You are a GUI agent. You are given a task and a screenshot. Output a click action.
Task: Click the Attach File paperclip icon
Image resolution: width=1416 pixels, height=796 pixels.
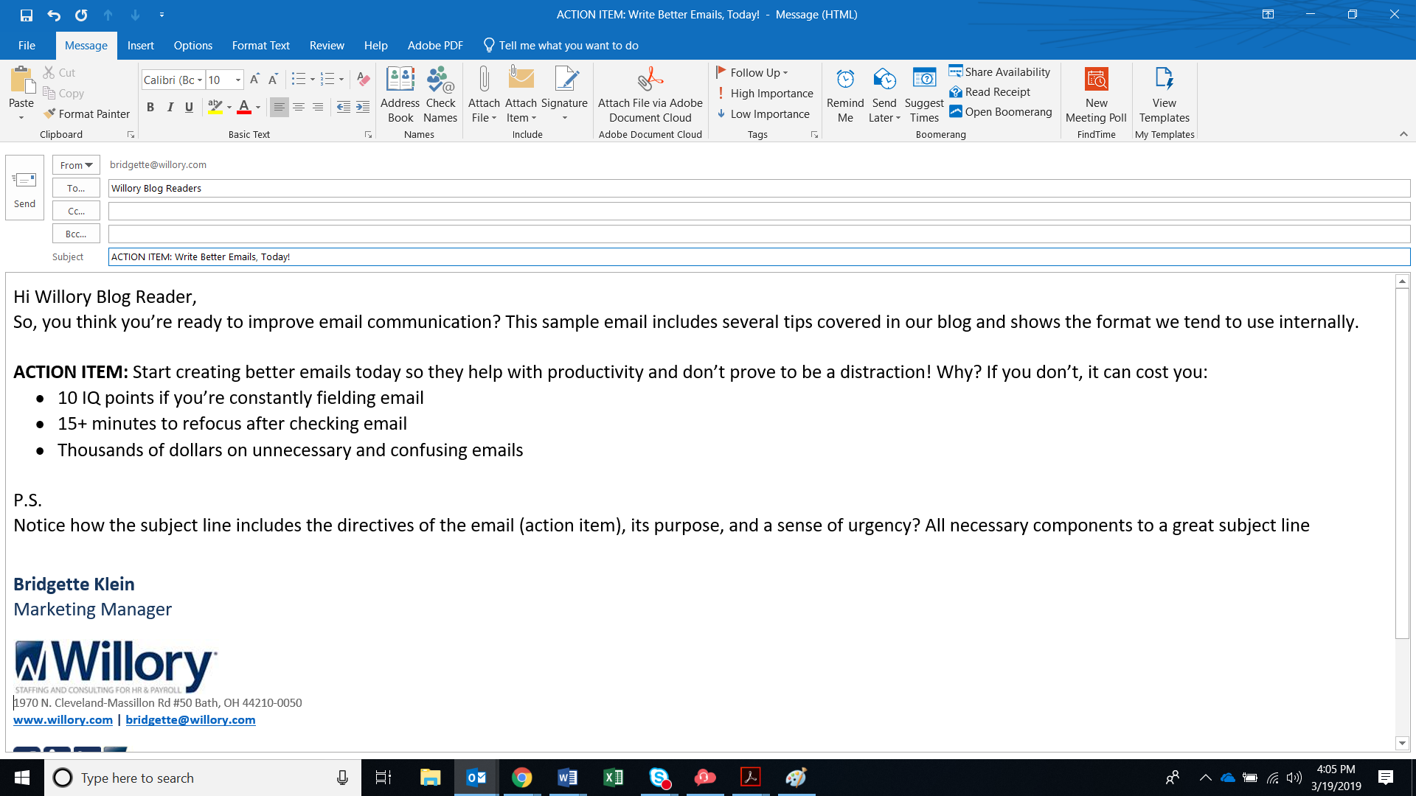(484, 80)
